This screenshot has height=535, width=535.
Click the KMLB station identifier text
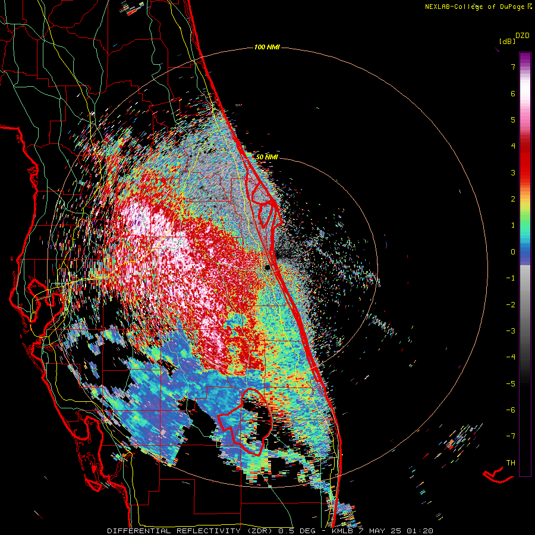coord(343,531)
